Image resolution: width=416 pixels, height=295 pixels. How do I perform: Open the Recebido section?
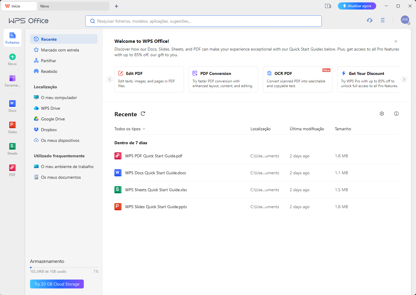[x=64, y=71]
